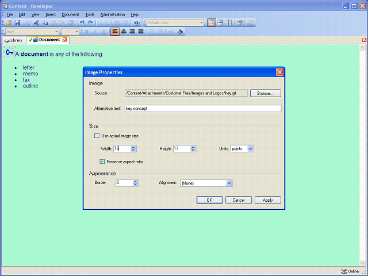Toggle Underline formatting

(104, 32)
